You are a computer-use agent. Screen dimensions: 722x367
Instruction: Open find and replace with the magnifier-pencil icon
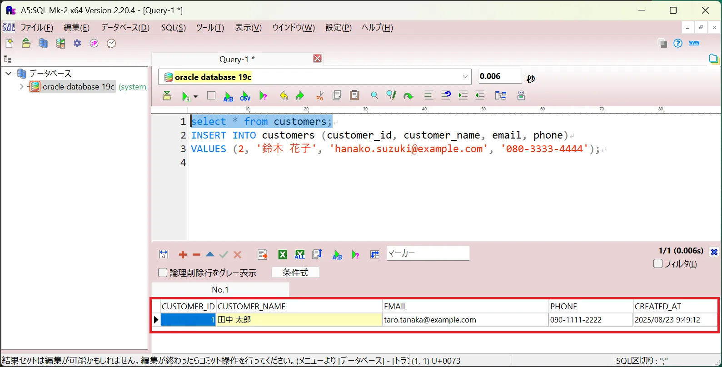391,95
